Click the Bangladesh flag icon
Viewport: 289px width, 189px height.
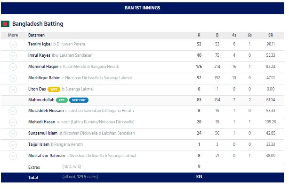pyautogui.click(x=6, y=24)
